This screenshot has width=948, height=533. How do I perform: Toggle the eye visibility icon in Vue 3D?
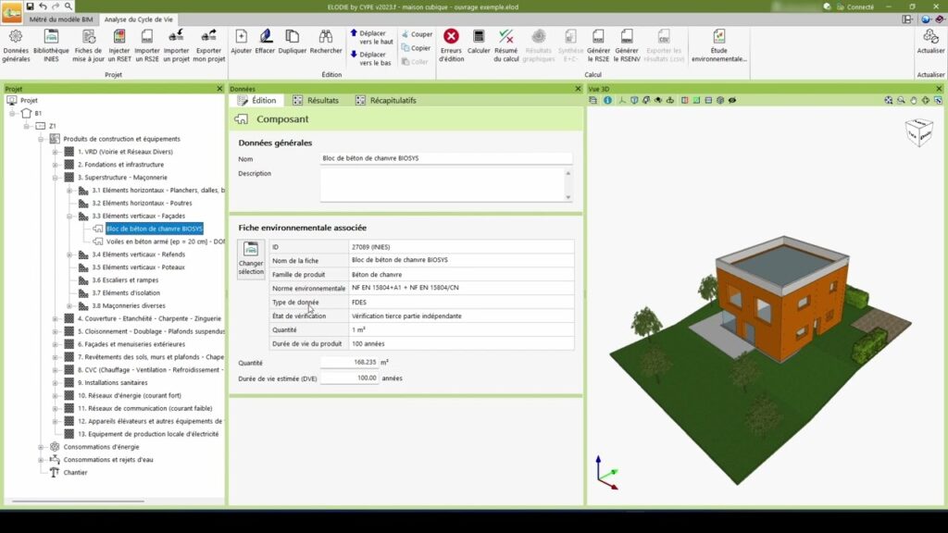click(732, 100)
